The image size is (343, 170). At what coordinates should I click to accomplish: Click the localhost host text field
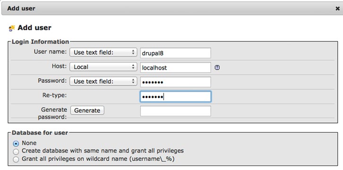(175, 67)
